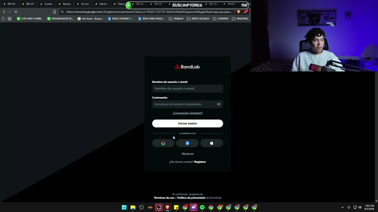Switch to the 'Por and' TikTok tab
The image size is (378, 212).
(83, 4)
